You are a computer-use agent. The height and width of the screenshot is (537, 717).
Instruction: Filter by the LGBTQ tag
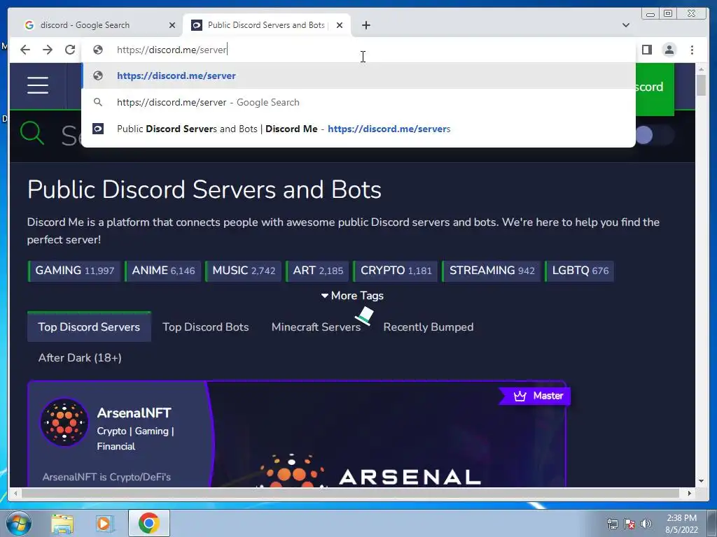coord(579,271)
